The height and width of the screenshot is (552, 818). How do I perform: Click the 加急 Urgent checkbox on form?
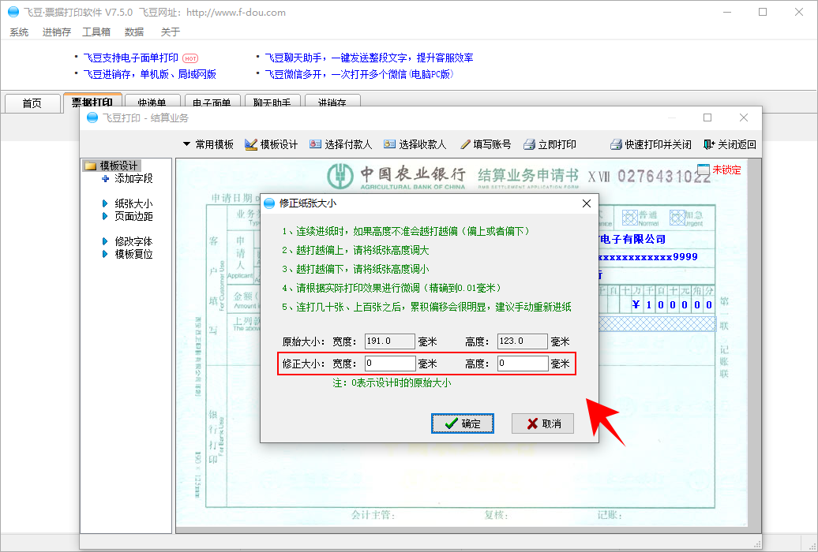point(677,218)
